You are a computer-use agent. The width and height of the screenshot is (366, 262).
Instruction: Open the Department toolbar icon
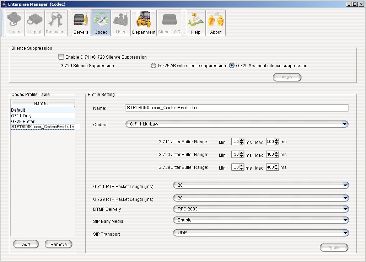[144, 23]
